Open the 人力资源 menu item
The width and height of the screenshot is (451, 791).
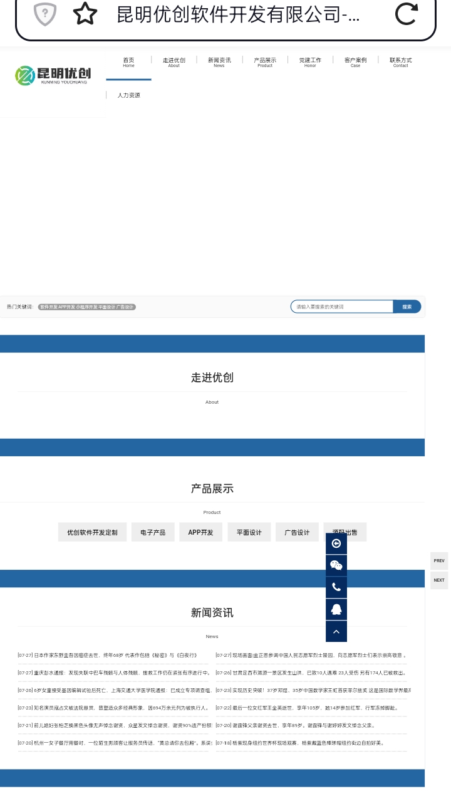(x=128, y=95)
